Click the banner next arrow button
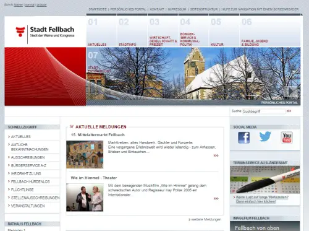 pyautogui.click(x=290, y=92)
